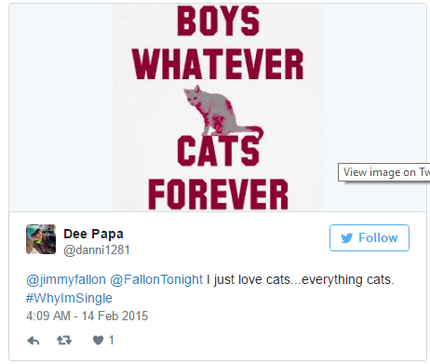Click the @danni1281 handle
Viewport: 430px width, 364px height.
tap(97, 250)
